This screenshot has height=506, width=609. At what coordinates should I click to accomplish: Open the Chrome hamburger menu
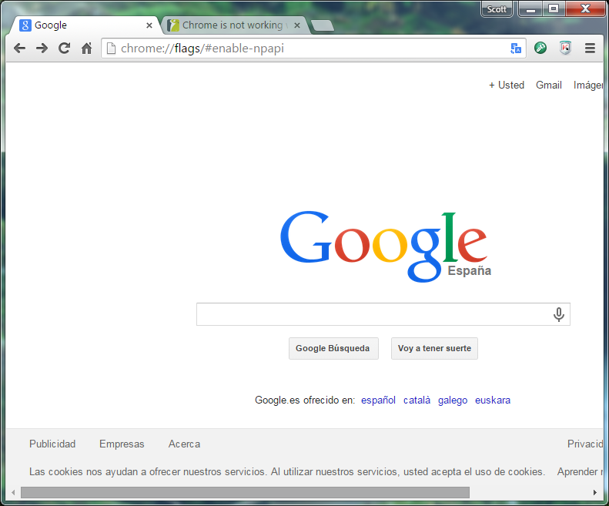tap(591, 48)
